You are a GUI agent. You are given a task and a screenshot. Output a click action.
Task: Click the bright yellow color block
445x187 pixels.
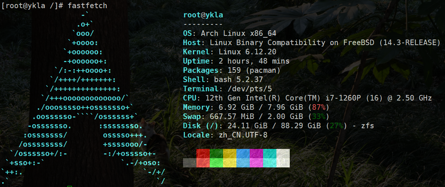point(229,163)
